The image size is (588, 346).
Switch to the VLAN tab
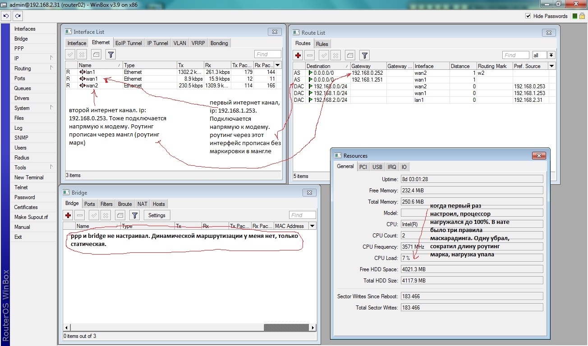point(179,43)
